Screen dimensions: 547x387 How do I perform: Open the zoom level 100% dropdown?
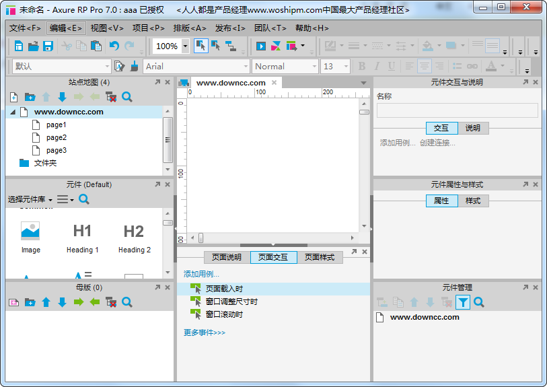click(x=185, y=46)
